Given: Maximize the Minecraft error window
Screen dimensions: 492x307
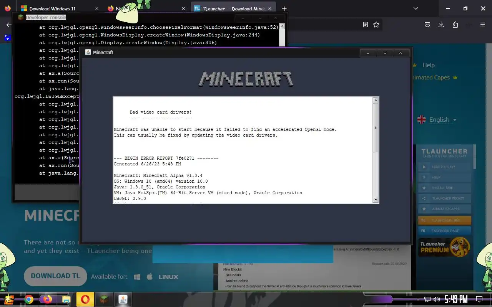Looking at the screenshot, I should pyautogui.click(x=385, y=53).
